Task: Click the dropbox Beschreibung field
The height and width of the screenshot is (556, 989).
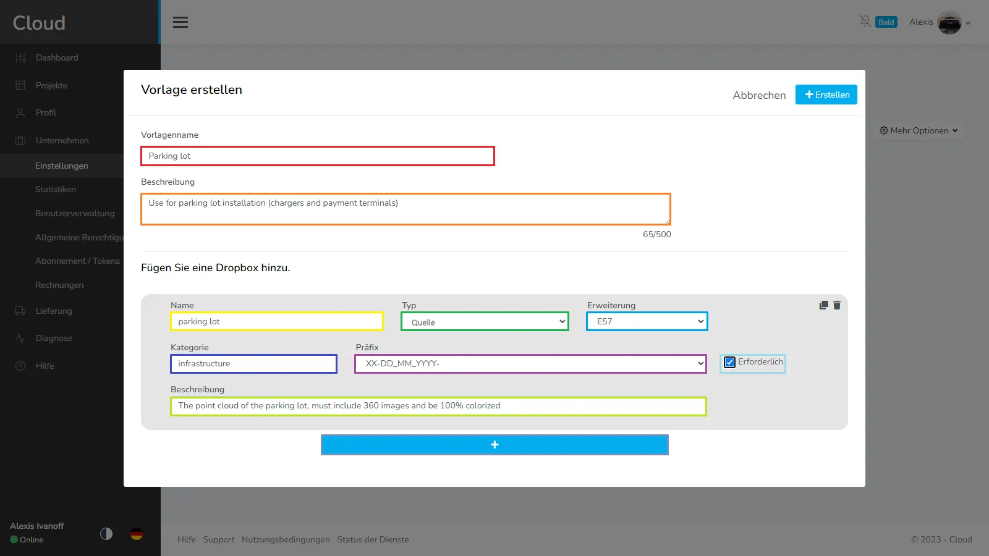Action: click(438, 406)
